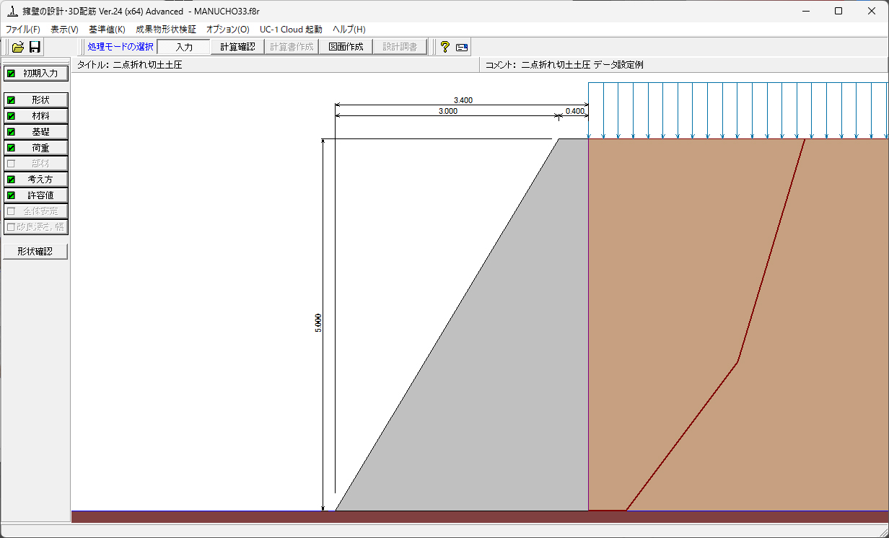Click the application icon in the title bar
889x538 pixels.
coord(11,11)
